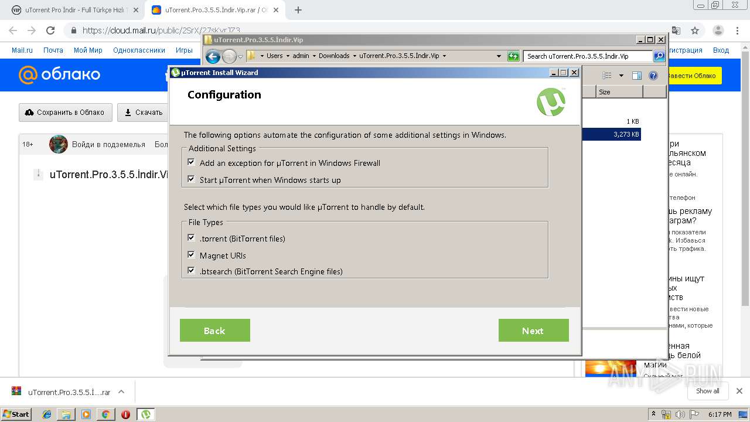
Task: Select admin in Explorer breadcrumb
Action: coord(301,56)
